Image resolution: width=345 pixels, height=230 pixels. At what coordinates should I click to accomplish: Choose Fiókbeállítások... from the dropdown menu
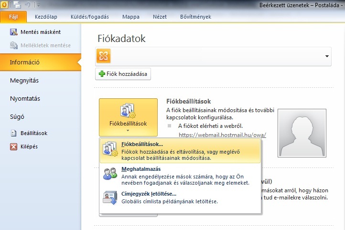point(180,151)
